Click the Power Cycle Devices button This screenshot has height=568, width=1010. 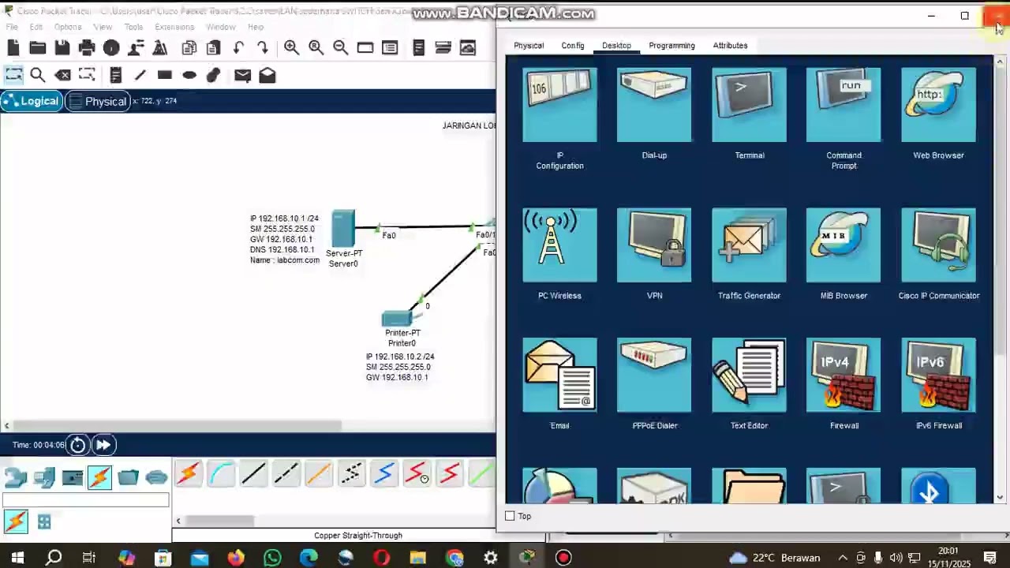tap(77, 445)
